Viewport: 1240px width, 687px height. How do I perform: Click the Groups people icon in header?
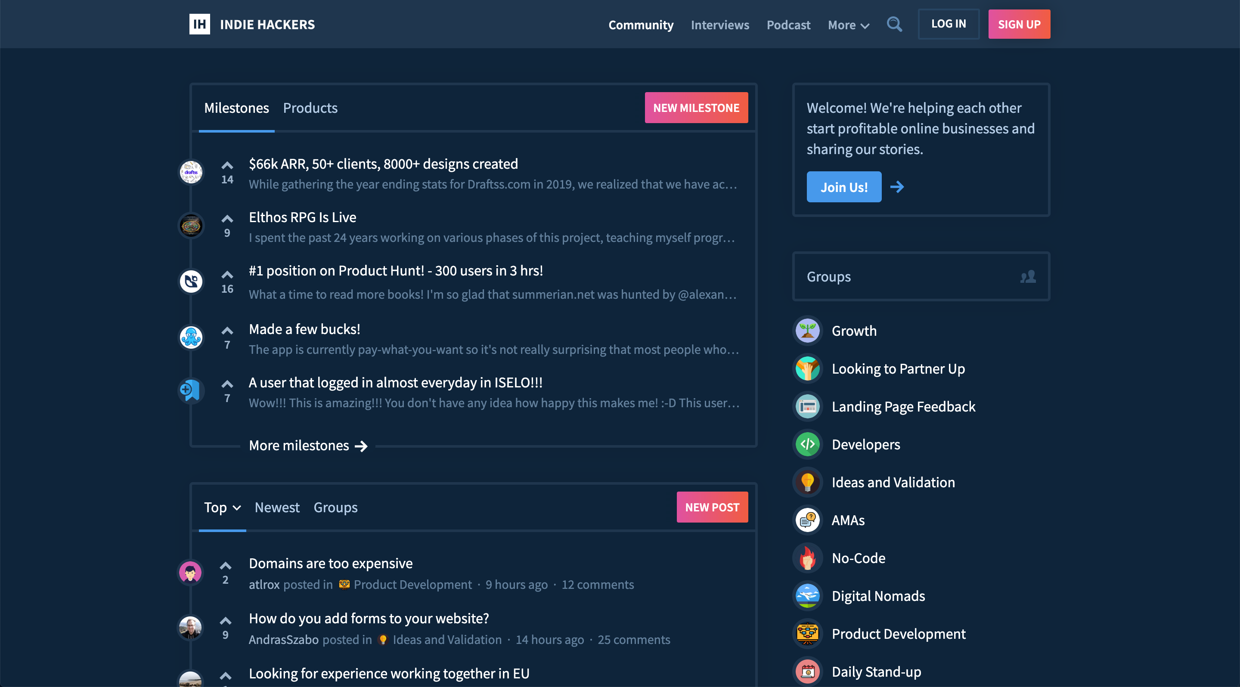pyautogui.click(x=1028, y=277)
